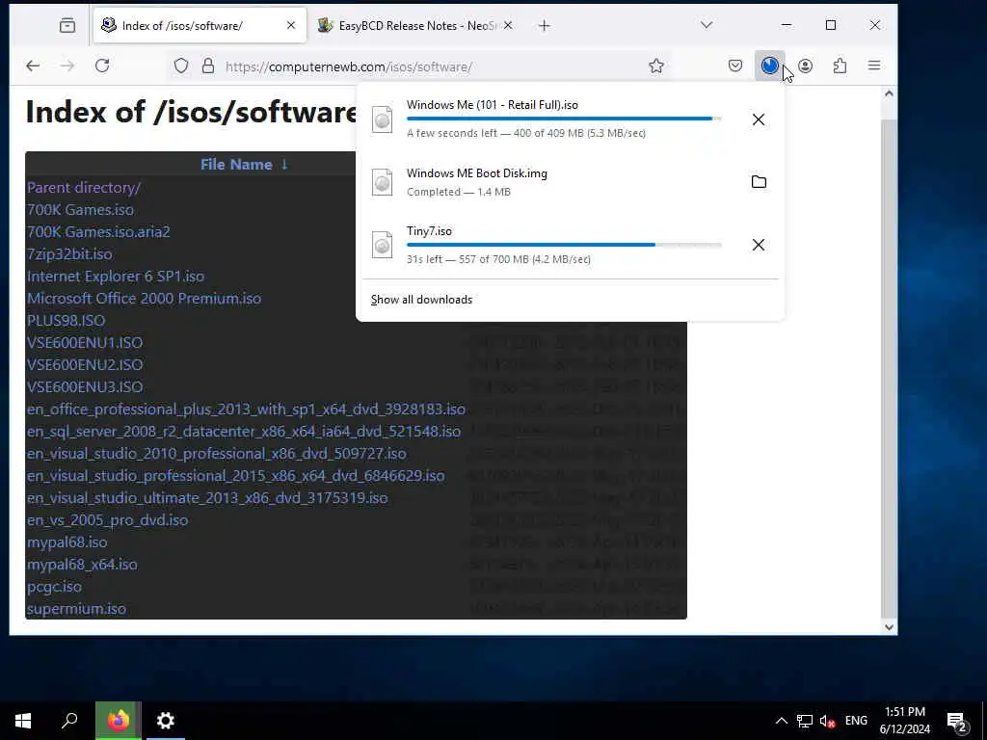Image resolution: width=987 pixels, height=740 pixels.
Task: Open the Save to Pocket icon
Action: click(735, 66)
